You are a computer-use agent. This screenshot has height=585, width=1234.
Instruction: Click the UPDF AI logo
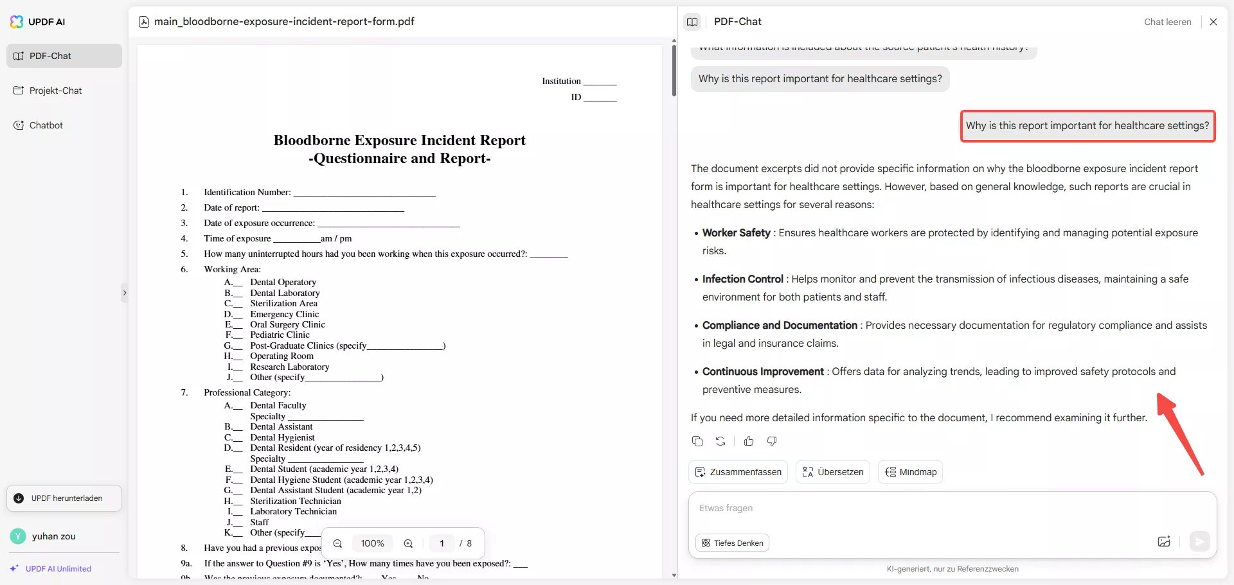[x=37, y=22]
